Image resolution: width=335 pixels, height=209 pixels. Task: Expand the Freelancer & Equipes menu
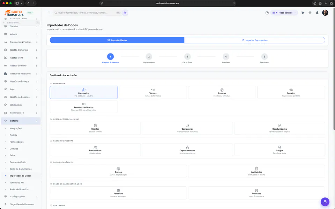tap(21, 42)
